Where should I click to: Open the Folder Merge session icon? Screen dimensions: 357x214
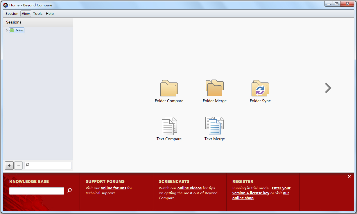pyautogui.click(x=215, y=88)
